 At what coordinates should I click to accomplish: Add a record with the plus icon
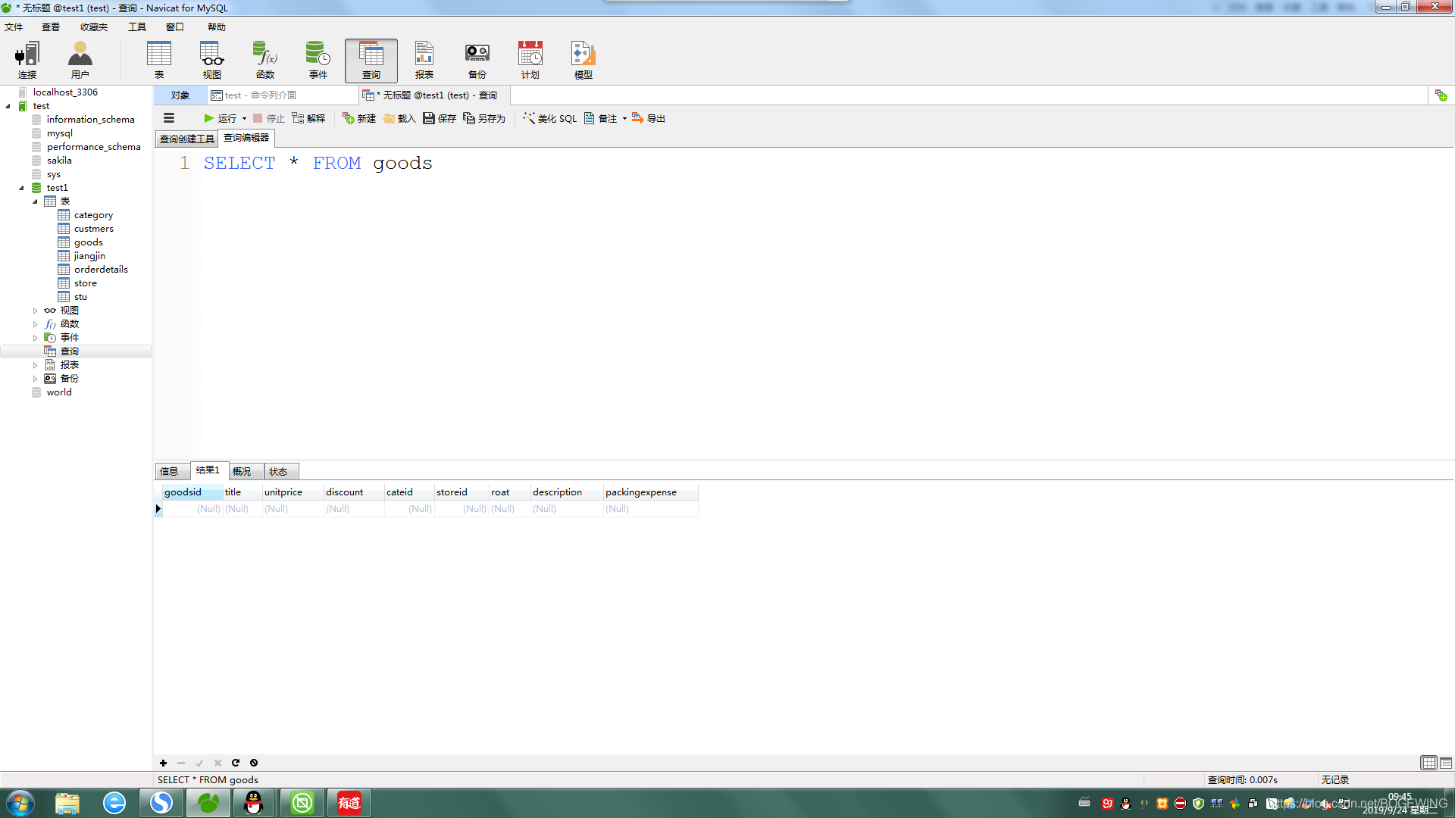click(163, 763)
